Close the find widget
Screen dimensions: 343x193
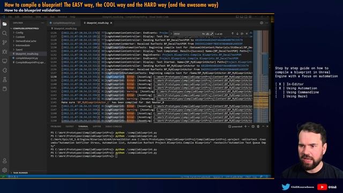(x=247, y=34)
